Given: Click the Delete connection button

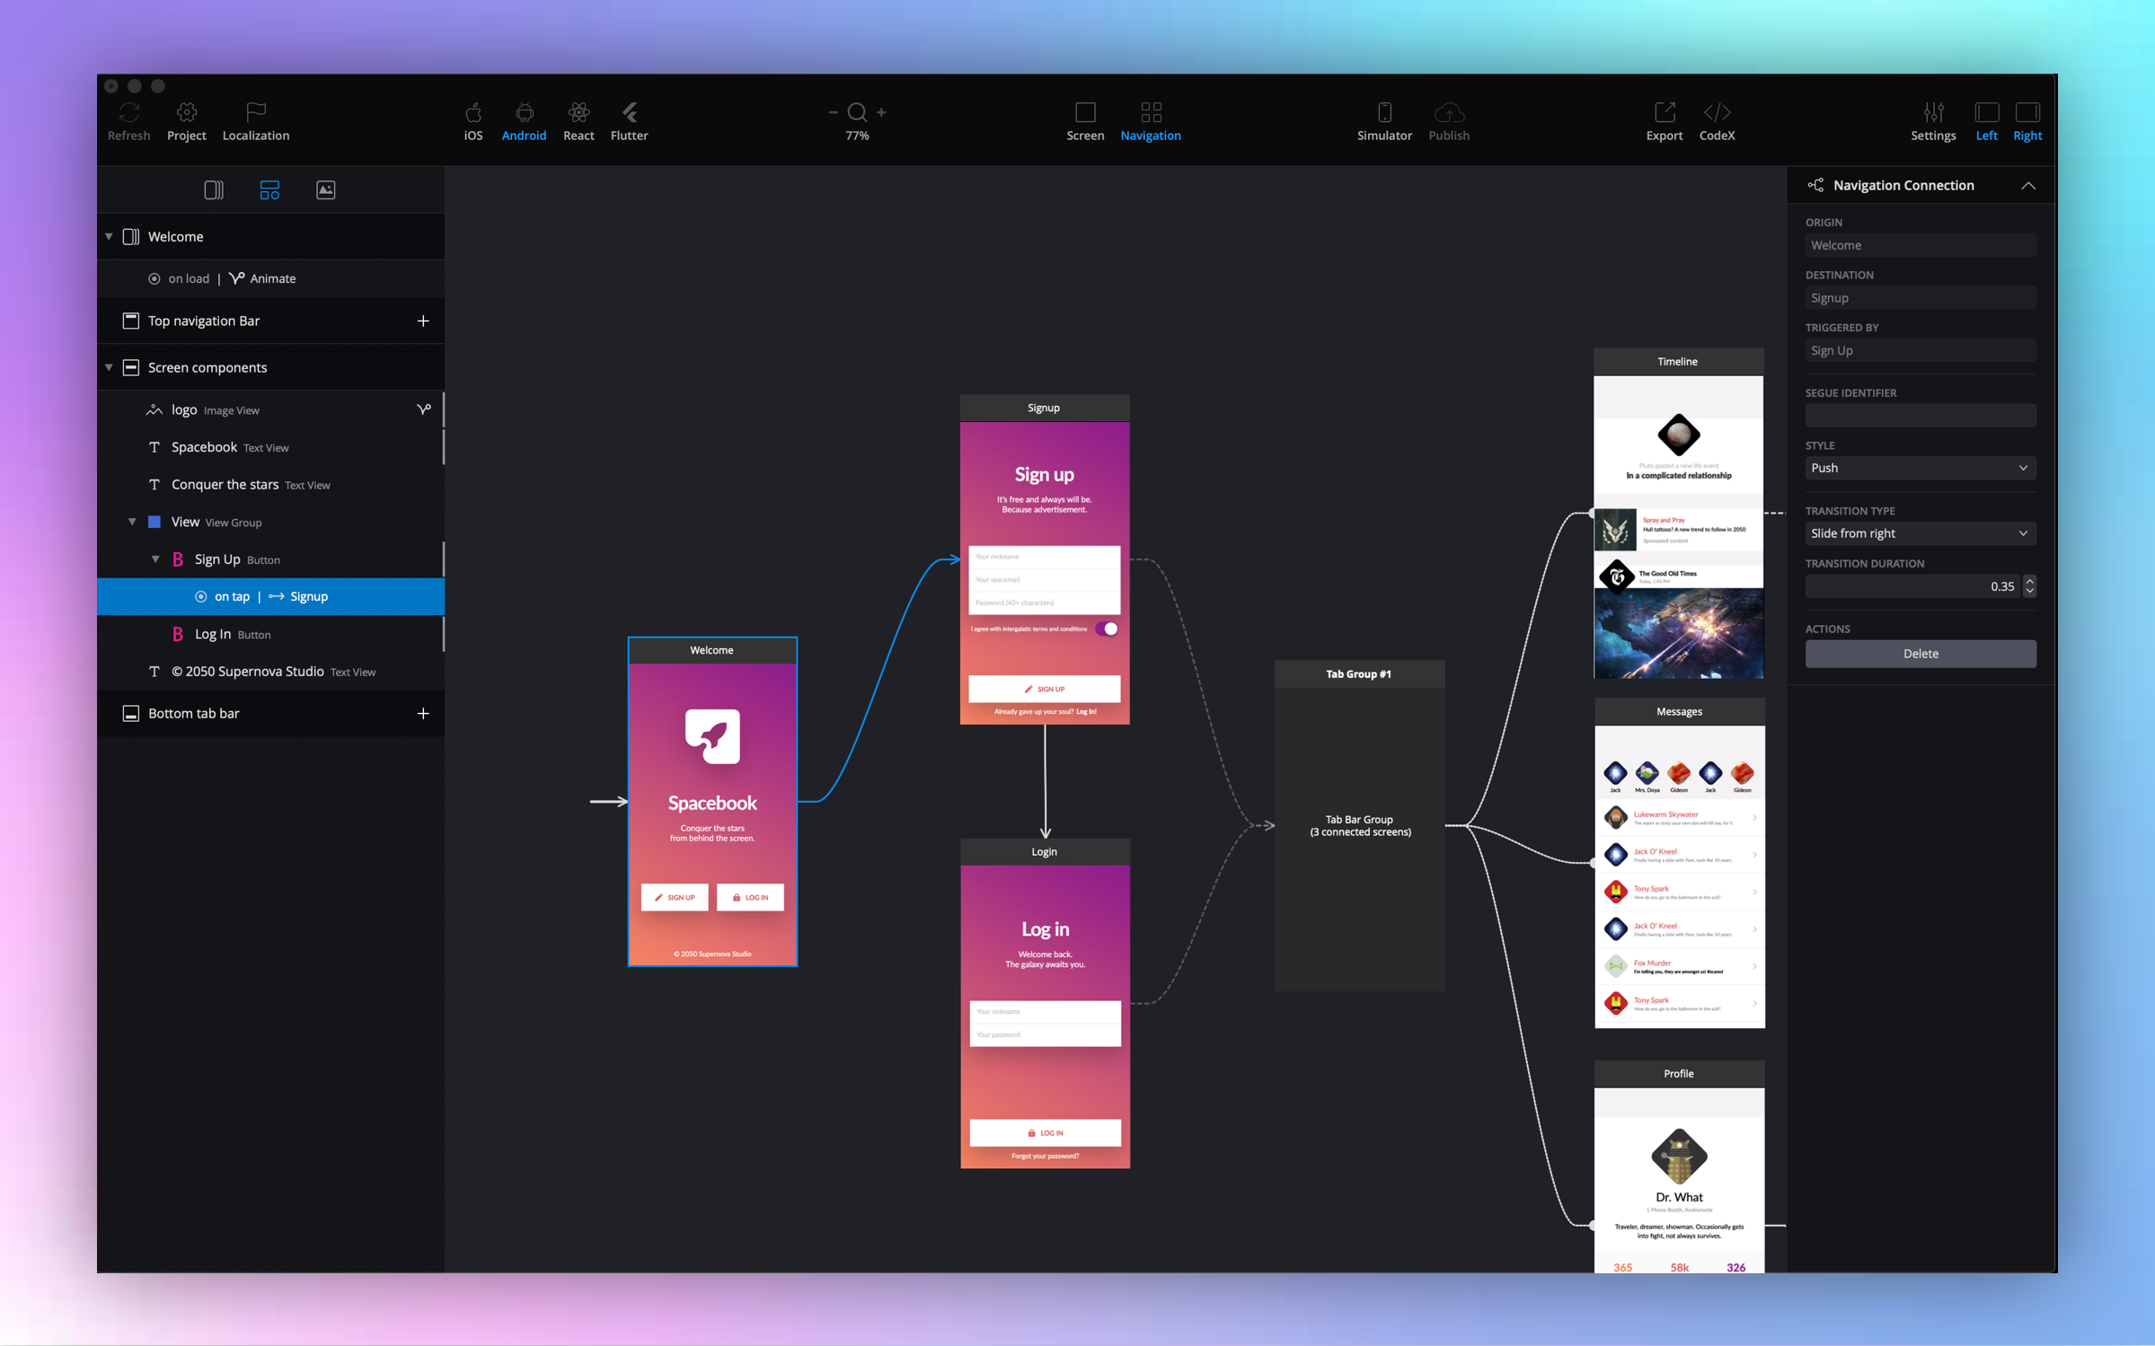Looking at the screenshot, I should pos(1920,654).
